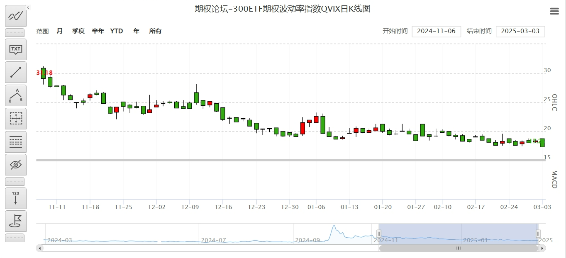Open the hamburger chart context menu
This screenshot has width=566, height=258.
(x=554, y=11)
